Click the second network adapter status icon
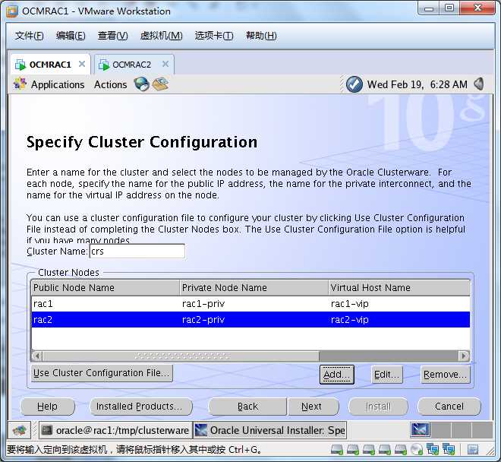501x462 pixels. click(x=449, y=450)
